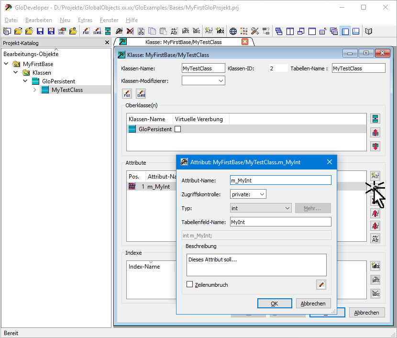Click the FILE edit icon in main toolbar
Image resolution: width=397 pixels, height=338 pixels.
tap(86, 31)
